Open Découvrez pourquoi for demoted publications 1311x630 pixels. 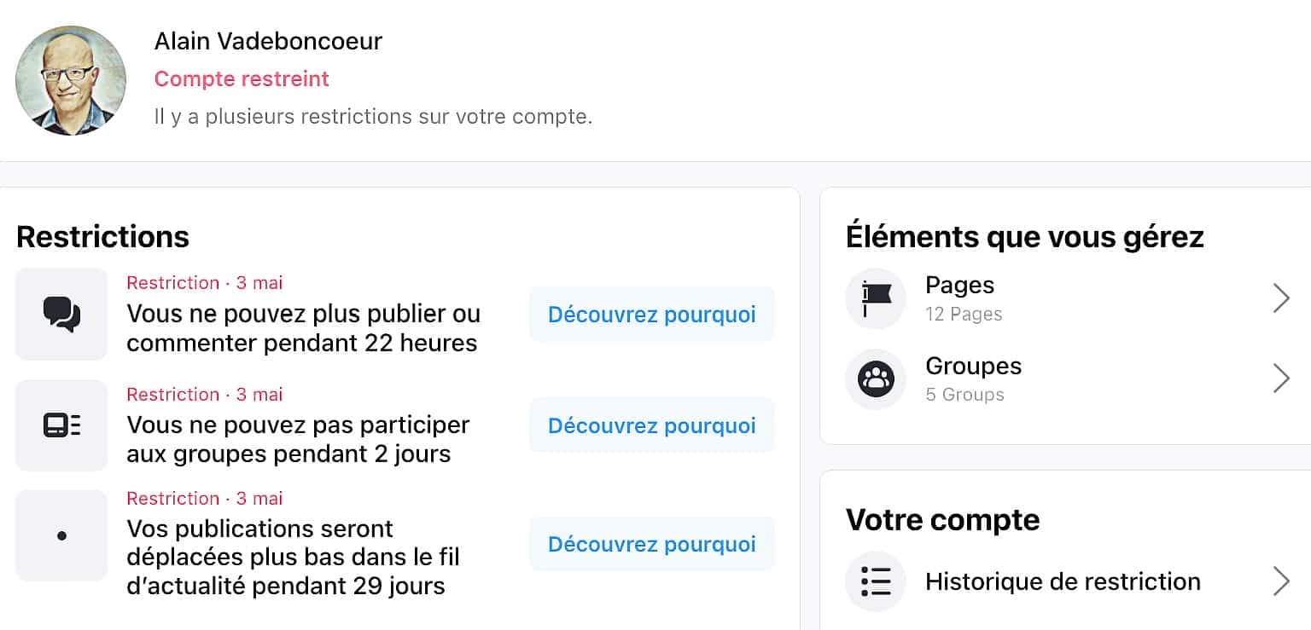coord(651,543)
